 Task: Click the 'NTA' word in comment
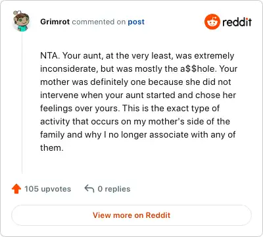point(49,55)
